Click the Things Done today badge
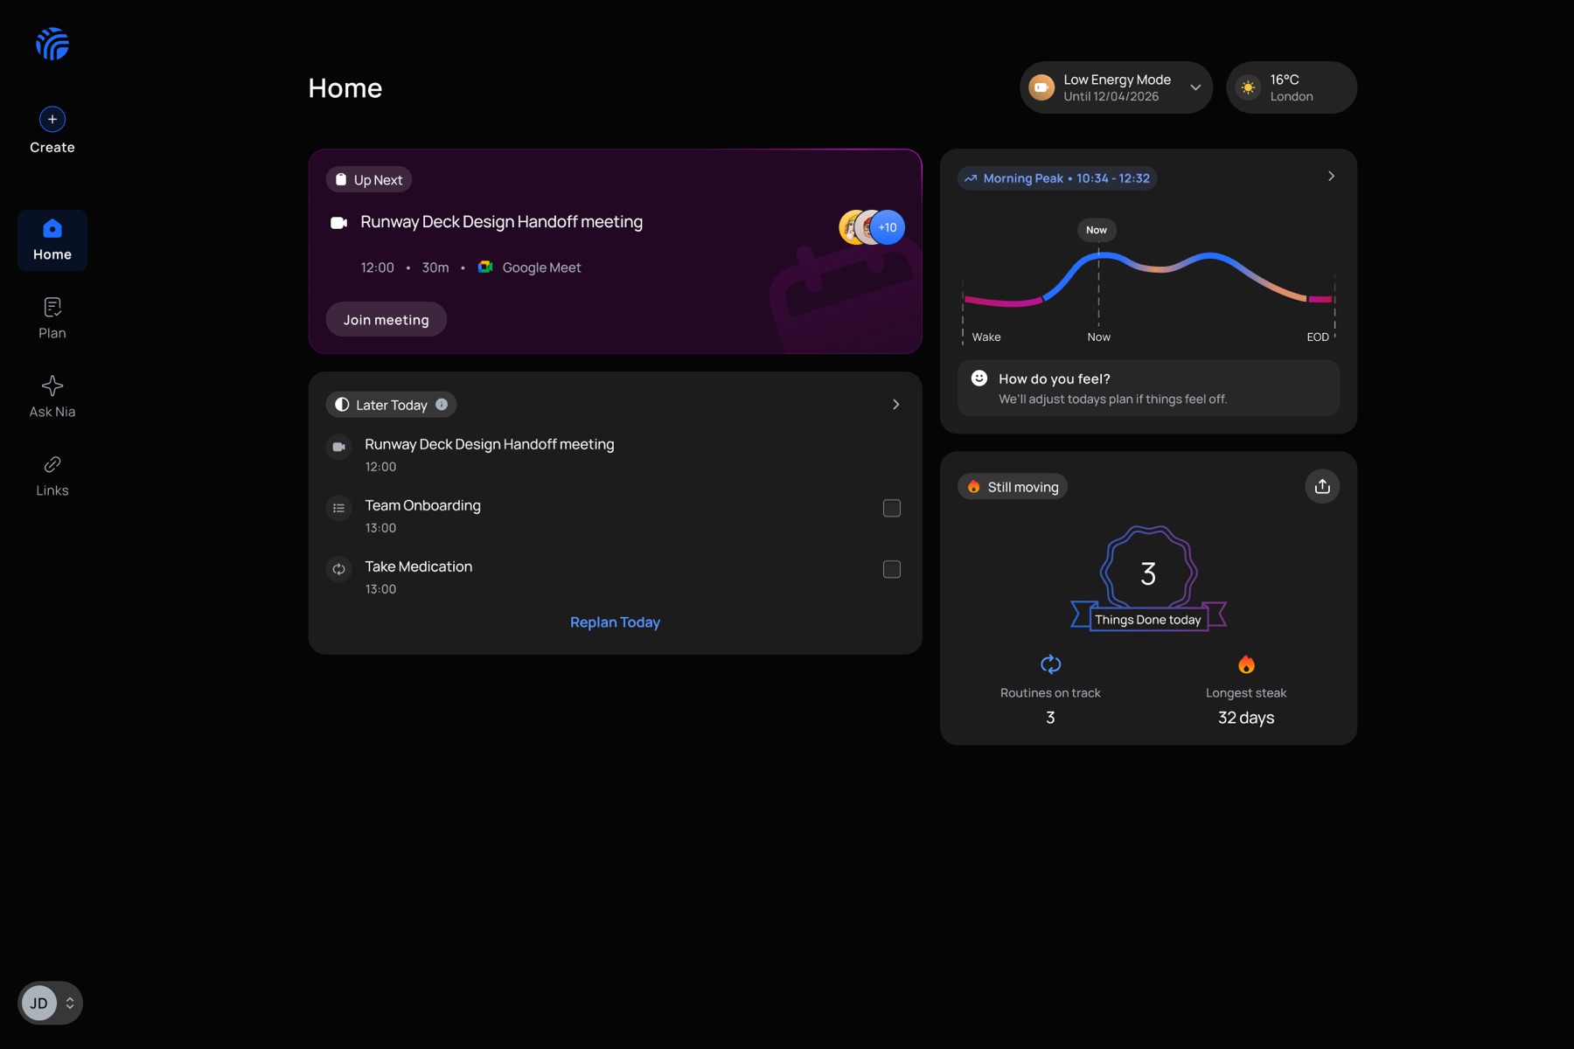Viewport: 1574px width, 1049px height. [x=1148, y=577]
